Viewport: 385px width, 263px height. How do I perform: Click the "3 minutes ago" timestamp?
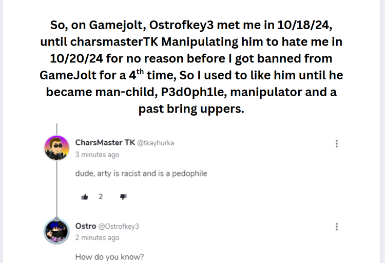98,155
